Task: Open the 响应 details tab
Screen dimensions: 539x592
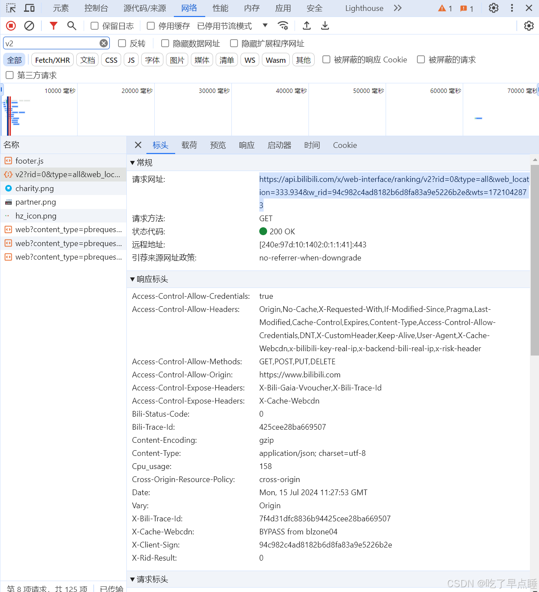Action: pyautogui.click(x=247, y=145)
